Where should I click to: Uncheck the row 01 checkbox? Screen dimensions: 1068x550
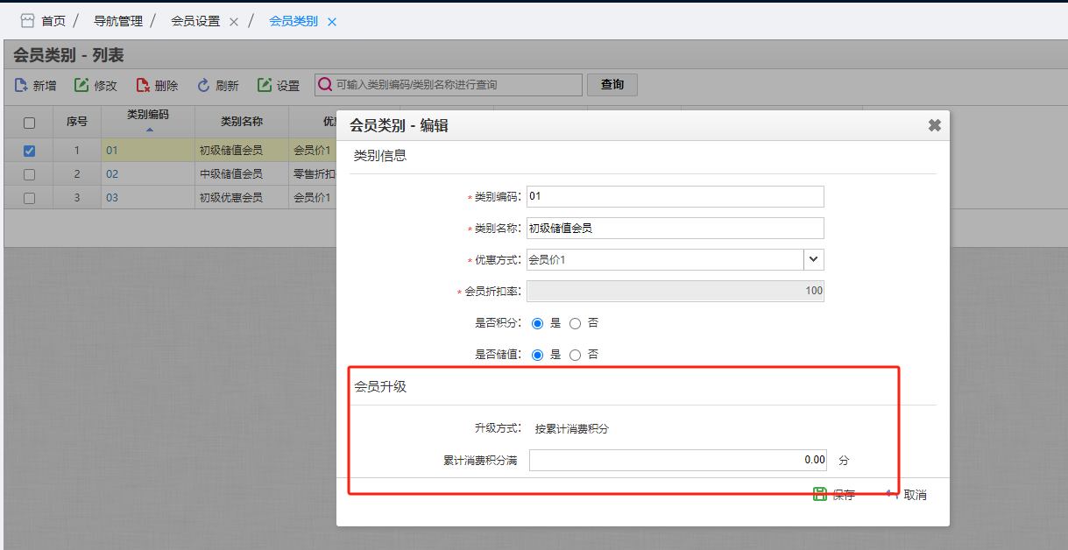pyautogui.click(x=29, y=151)
